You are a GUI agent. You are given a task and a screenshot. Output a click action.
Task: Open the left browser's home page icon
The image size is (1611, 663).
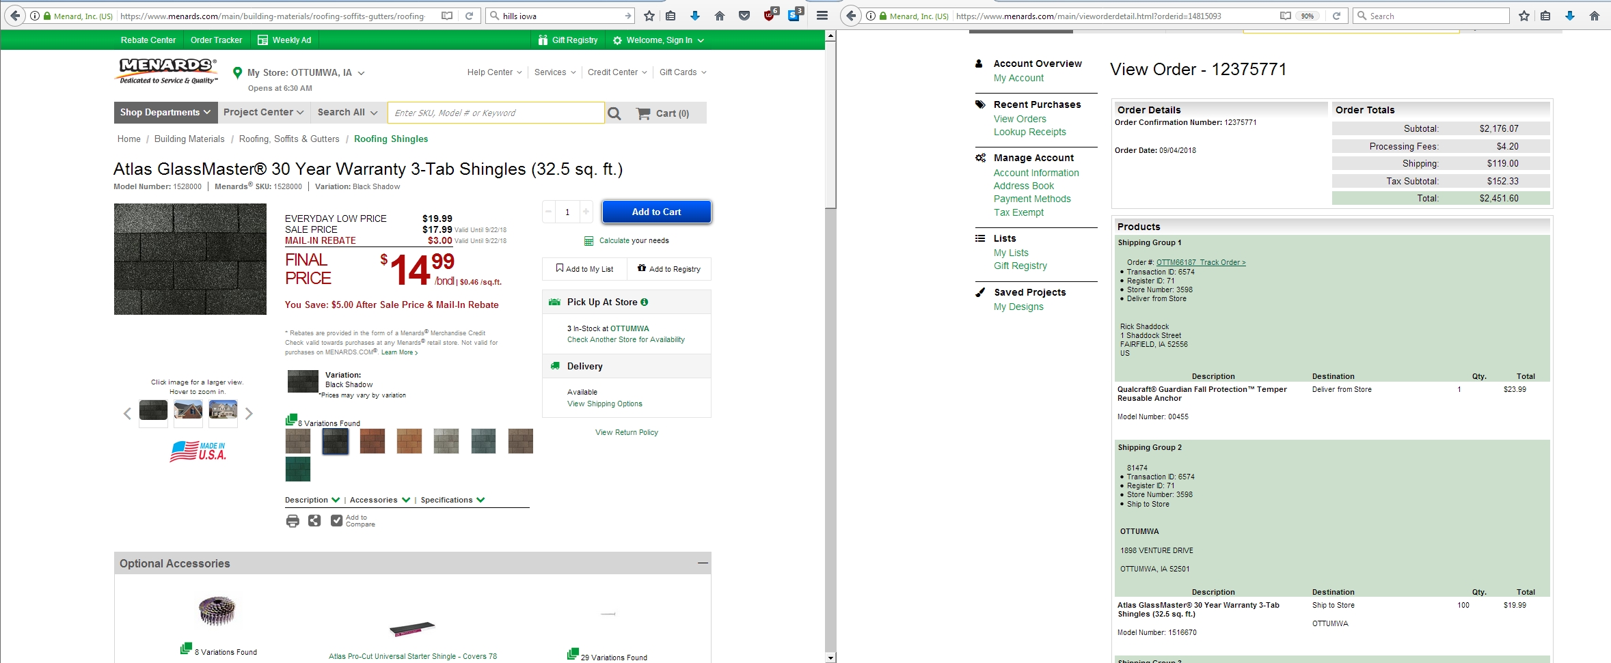pos(720,16)
